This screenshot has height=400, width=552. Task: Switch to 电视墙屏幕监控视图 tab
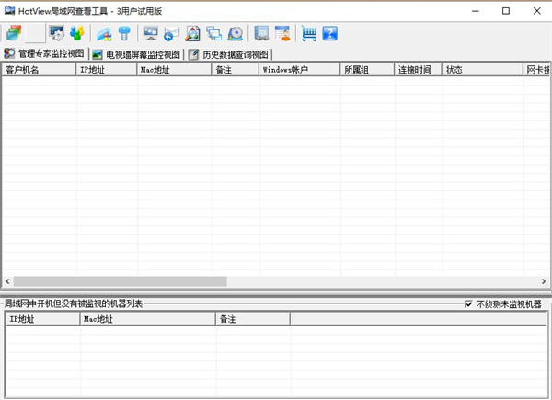click(x=136, y=54)
